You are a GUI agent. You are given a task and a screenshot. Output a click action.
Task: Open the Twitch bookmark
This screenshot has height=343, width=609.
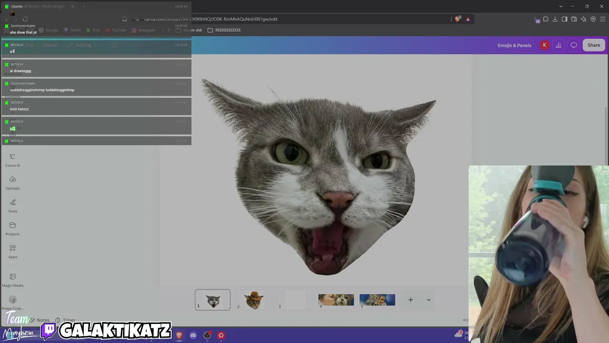coord(72,30)
